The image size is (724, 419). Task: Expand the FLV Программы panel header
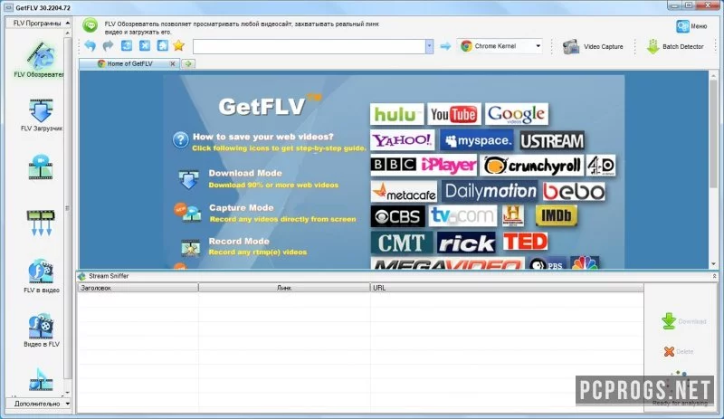[38, 23]
